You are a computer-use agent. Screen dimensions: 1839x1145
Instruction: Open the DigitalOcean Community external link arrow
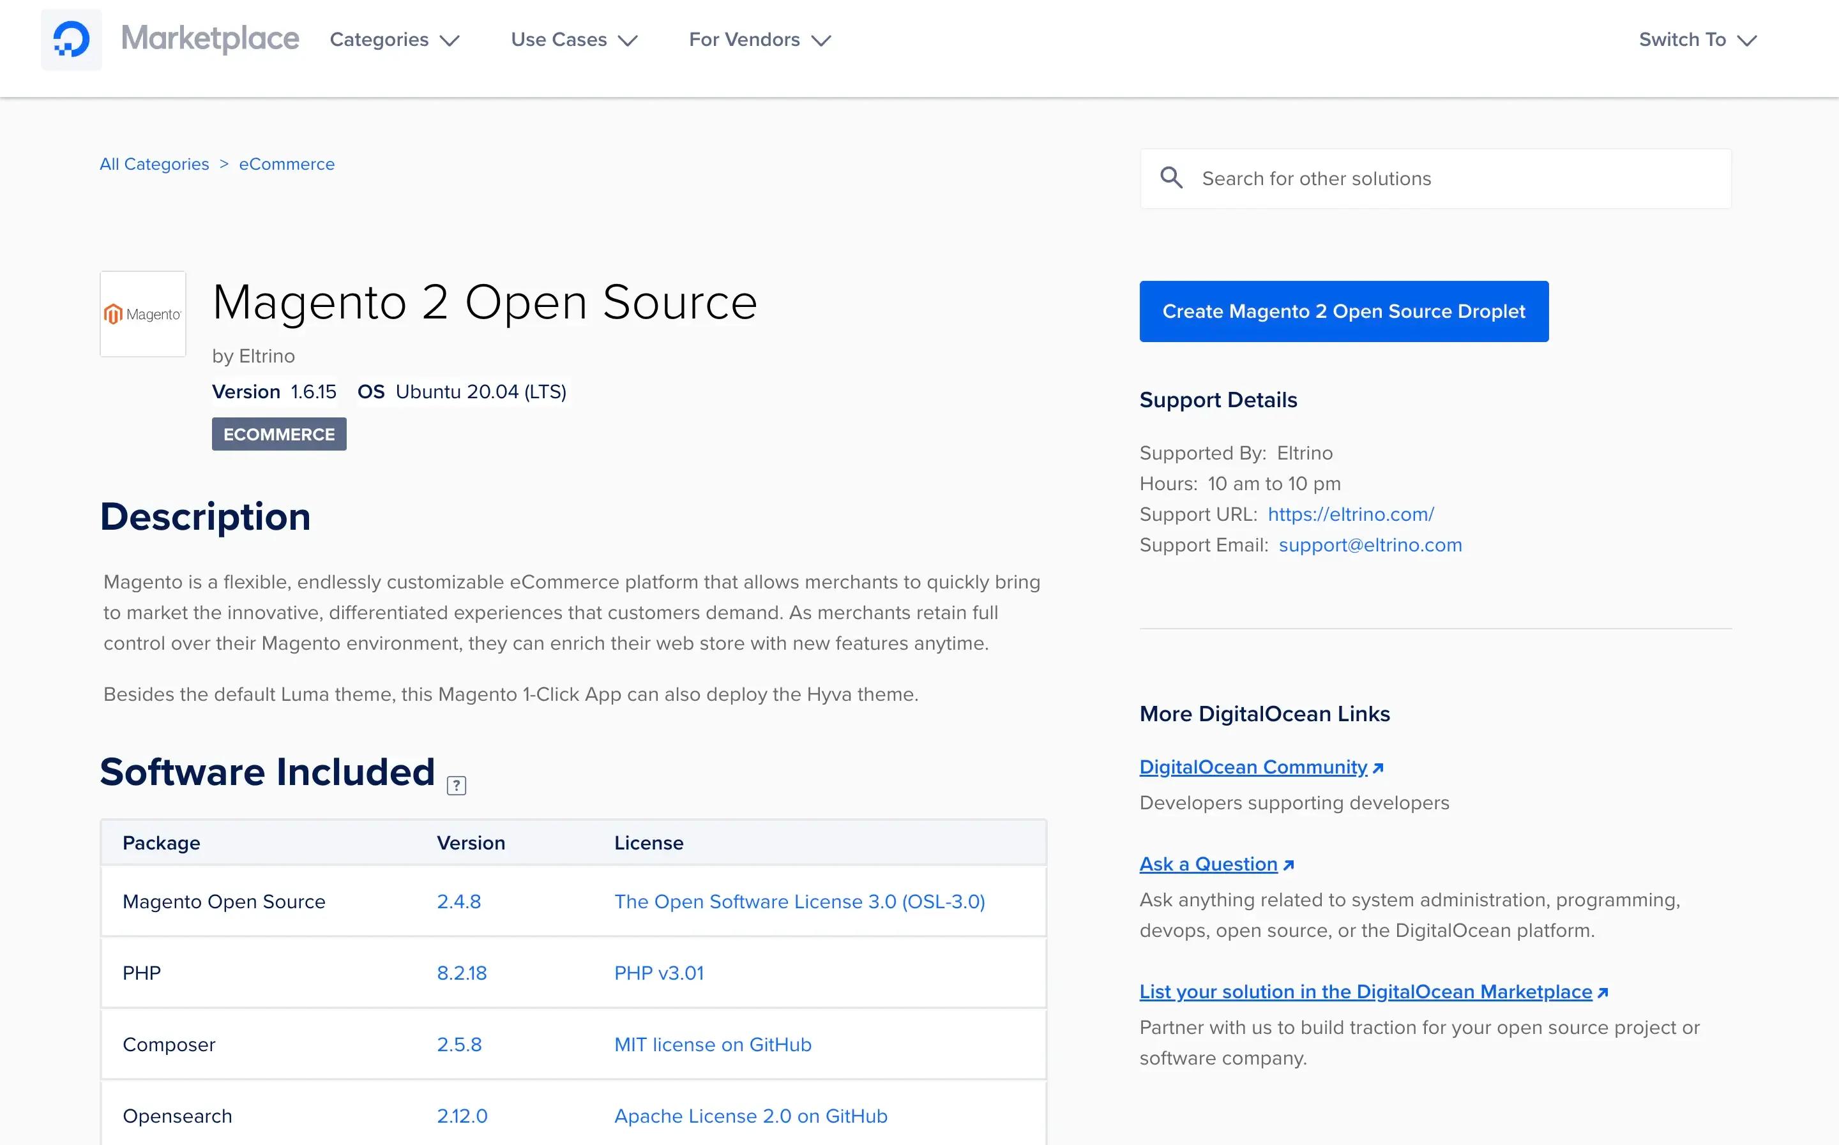(1377, 767)
